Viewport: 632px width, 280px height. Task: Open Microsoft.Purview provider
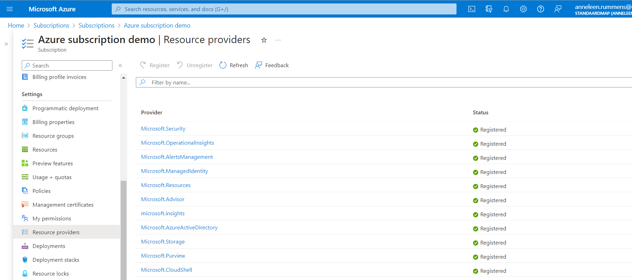[163, 256]
